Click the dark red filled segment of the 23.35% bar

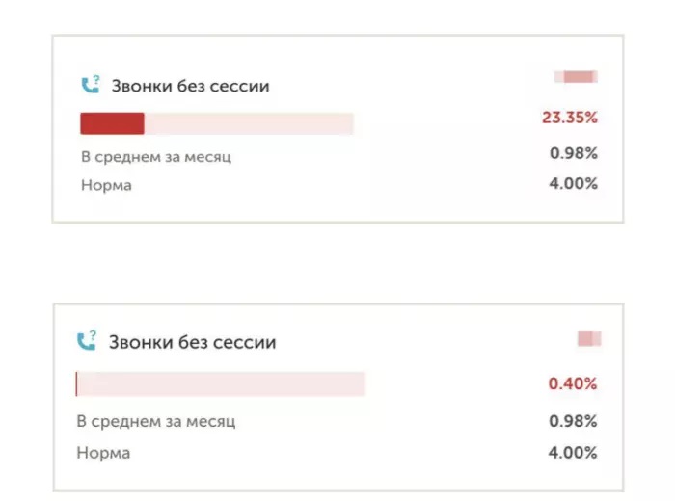tap(112, 123)
